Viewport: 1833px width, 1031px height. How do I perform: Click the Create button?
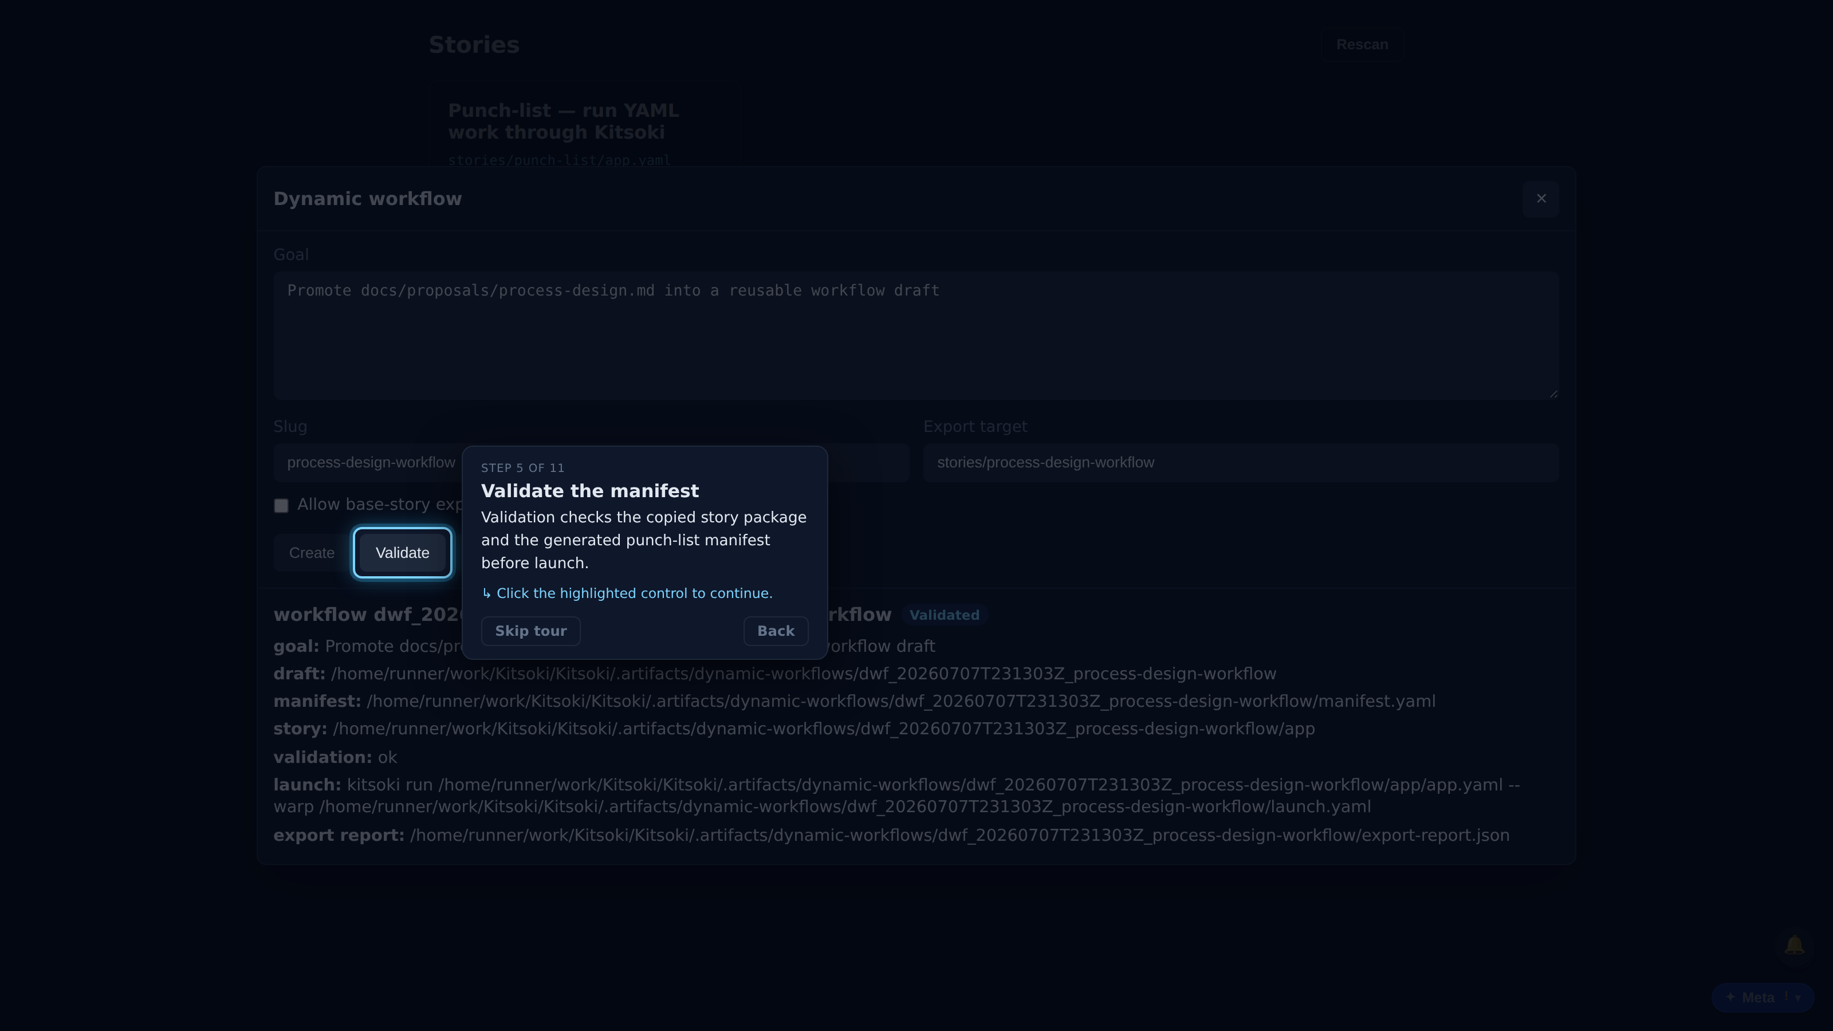point(312,553)
